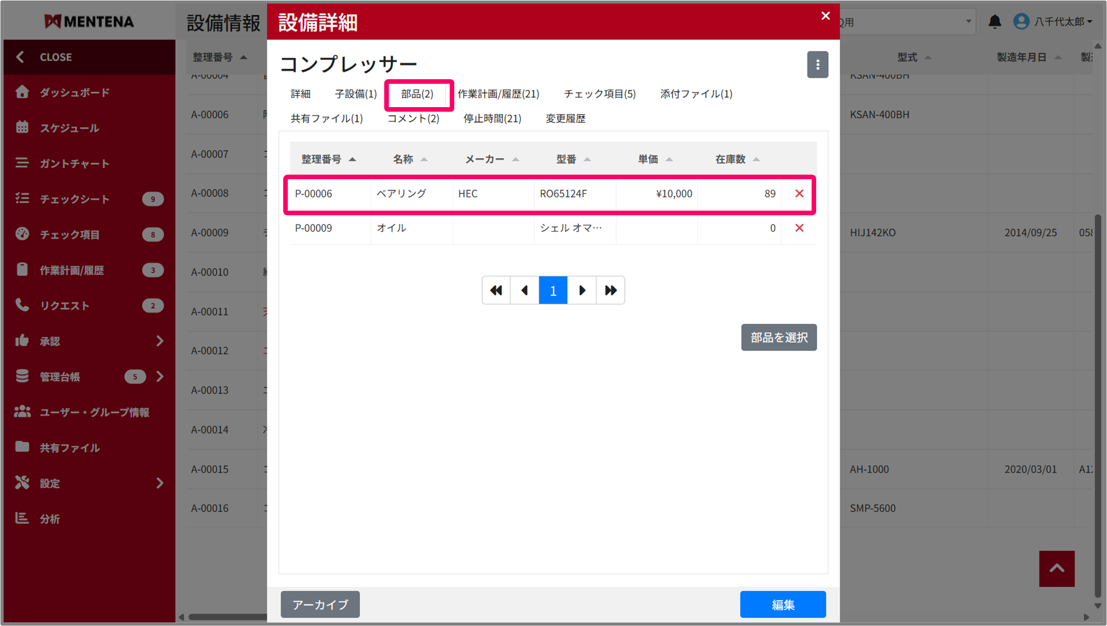Click the notification bell icon
Screen dimensions: 1107x626
(x=994, y=21)
